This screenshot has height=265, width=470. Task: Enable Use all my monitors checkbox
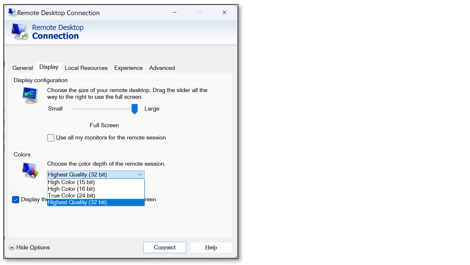[x=51, y=138]
